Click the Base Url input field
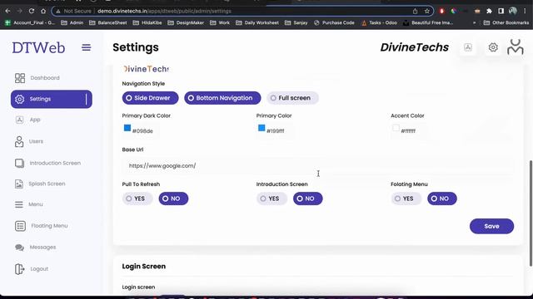533x299 pixels. (x=318, y=166)
